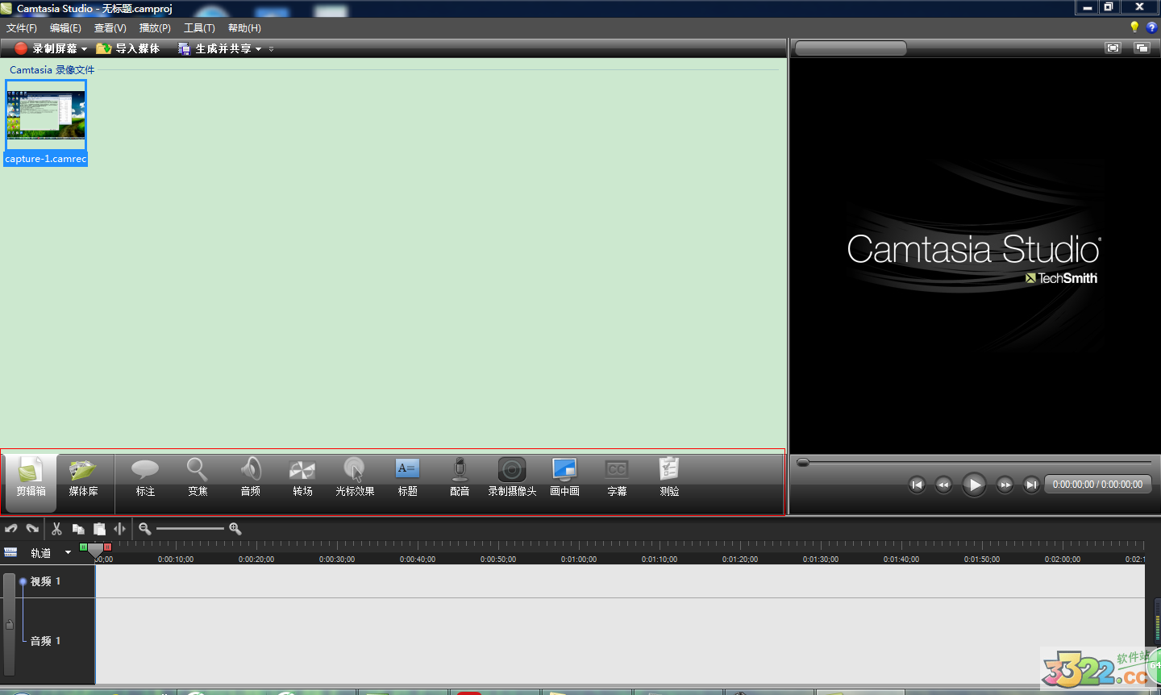Open the 字幕 captions tool
This screenshot has width=1161, height=695.
click(617, 477)
